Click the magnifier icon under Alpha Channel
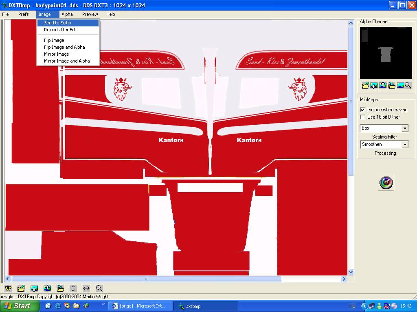The image size is (417, 312). coord(408,85)
